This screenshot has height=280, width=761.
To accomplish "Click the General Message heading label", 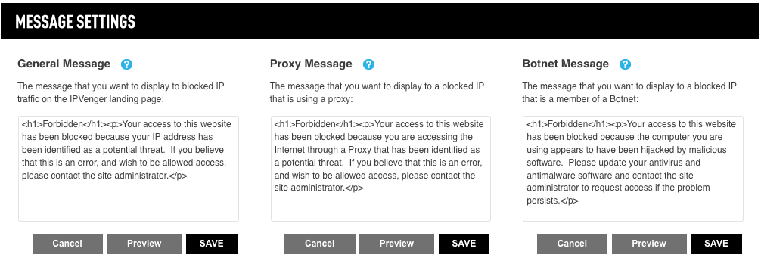I will point(64,64).
